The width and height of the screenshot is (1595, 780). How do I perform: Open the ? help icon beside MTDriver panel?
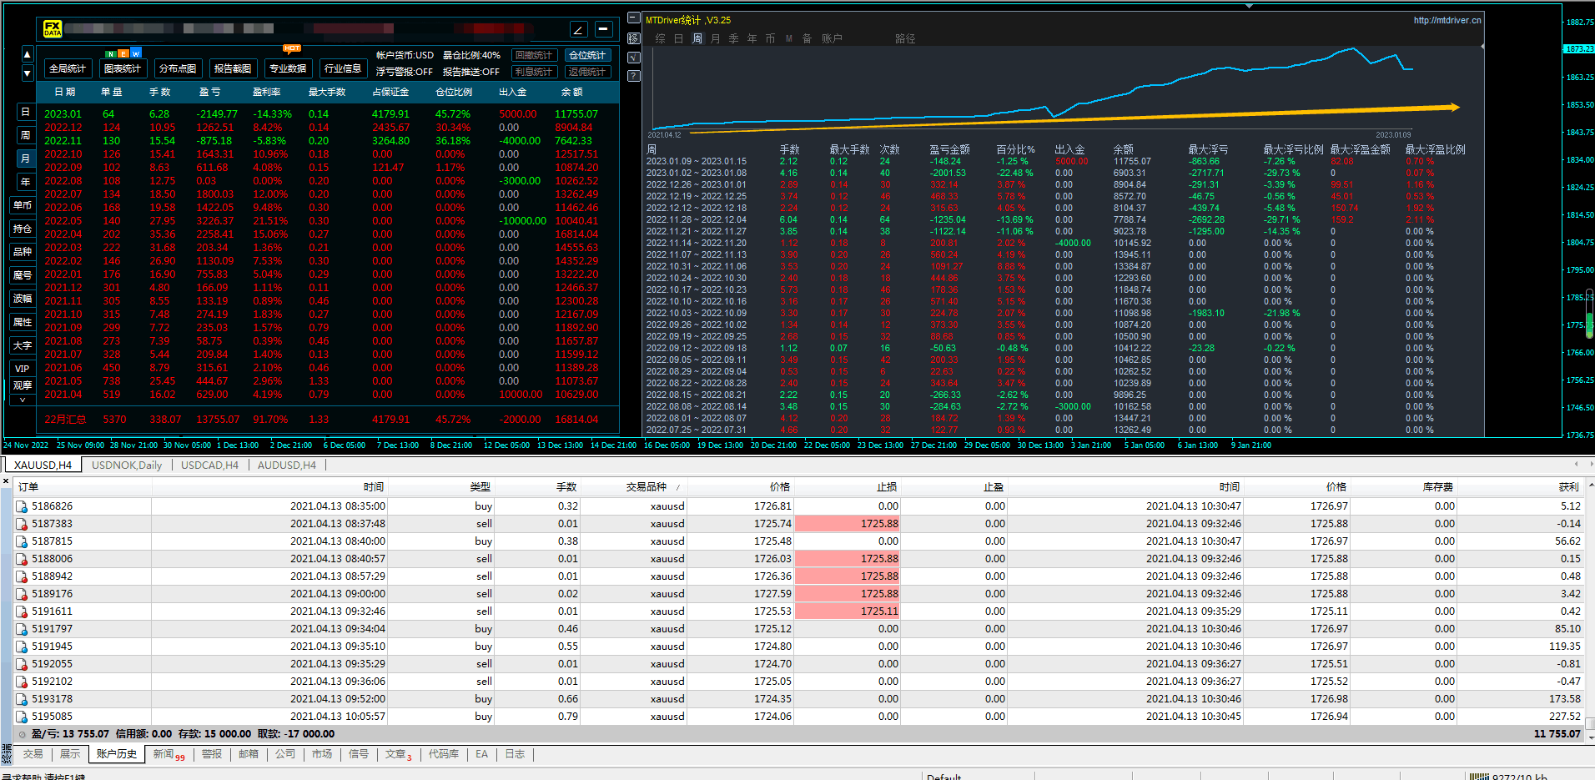pyautogui.click(x=634, y=76)
